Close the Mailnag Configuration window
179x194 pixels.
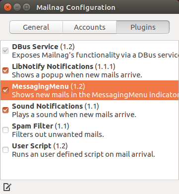coord(7,7)
